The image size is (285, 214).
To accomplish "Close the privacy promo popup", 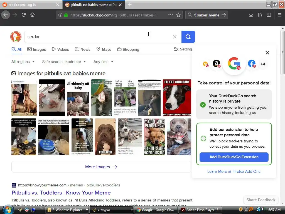I will [x=267, y=53].
